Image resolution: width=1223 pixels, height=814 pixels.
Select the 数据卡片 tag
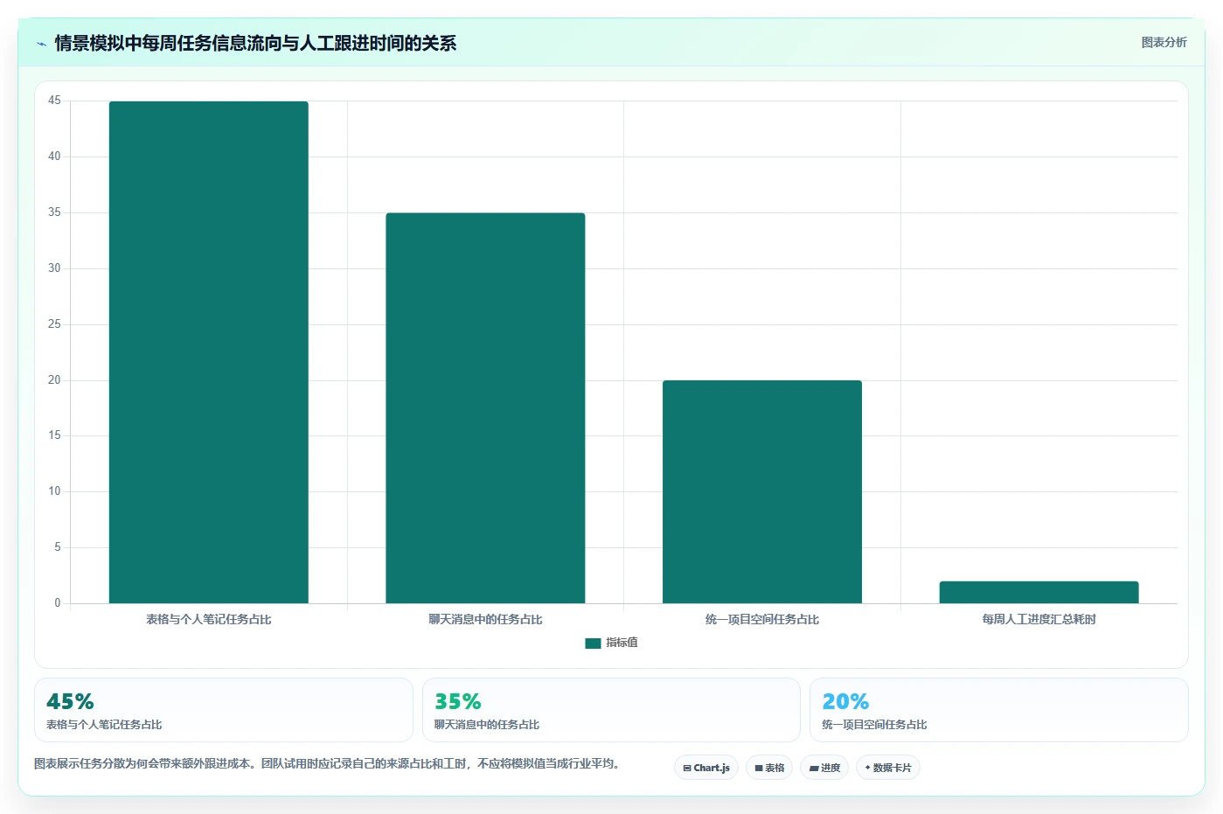click(888, 768)
